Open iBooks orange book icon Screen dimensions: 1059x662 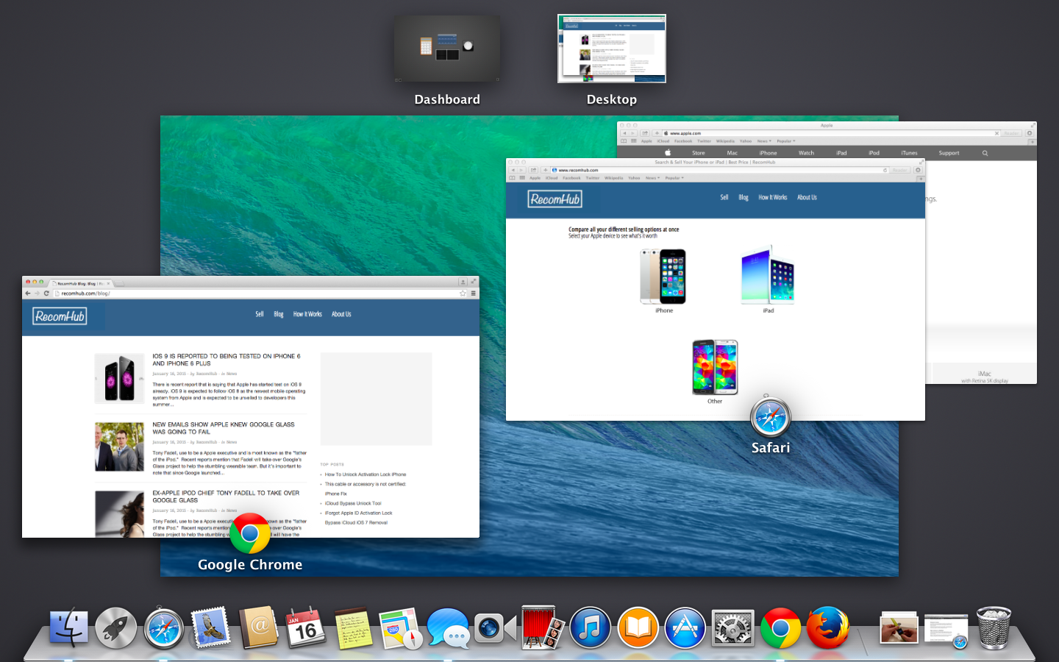click(638, 628)
